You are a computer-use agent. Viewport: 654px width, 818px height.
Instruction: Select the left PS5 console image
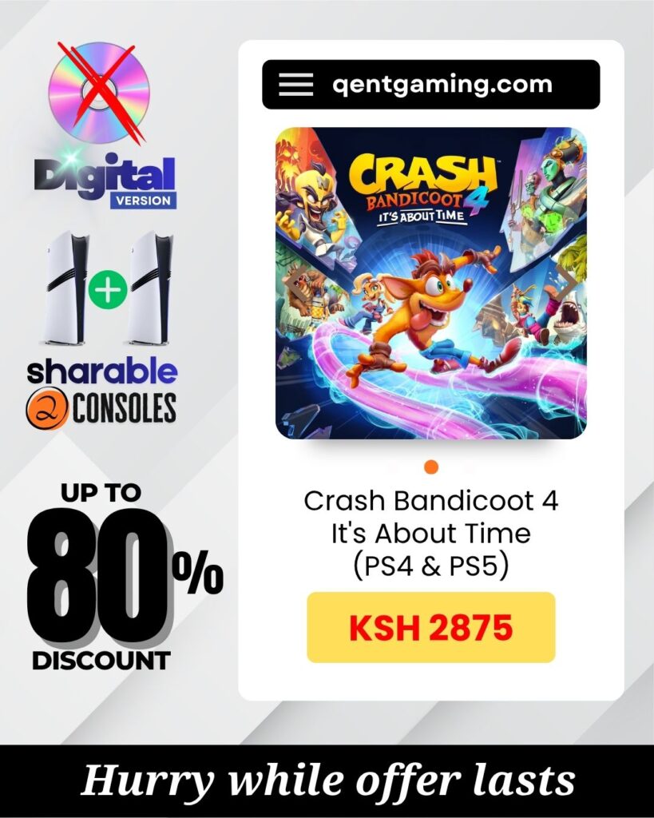click(65, 288)
